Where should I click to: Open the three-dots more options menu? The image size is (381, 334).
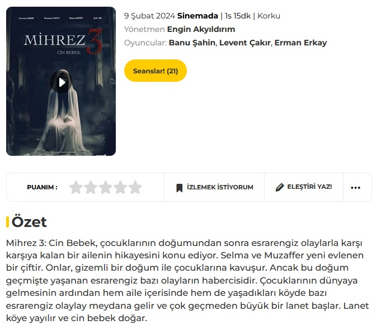(355, 187)
